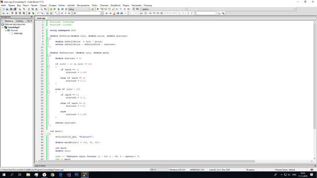Click the Rebuild toolbar icon
Image resolution: width=317 pixels, height=178 pixels.
[x=62, y=9]
